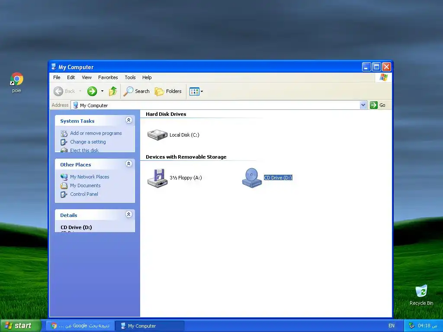Minimize the My Computer window

[366, 67]
